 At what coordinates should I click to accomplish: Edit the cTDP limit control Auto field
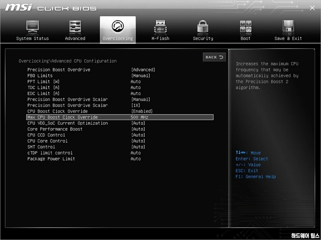pos(136,153)
